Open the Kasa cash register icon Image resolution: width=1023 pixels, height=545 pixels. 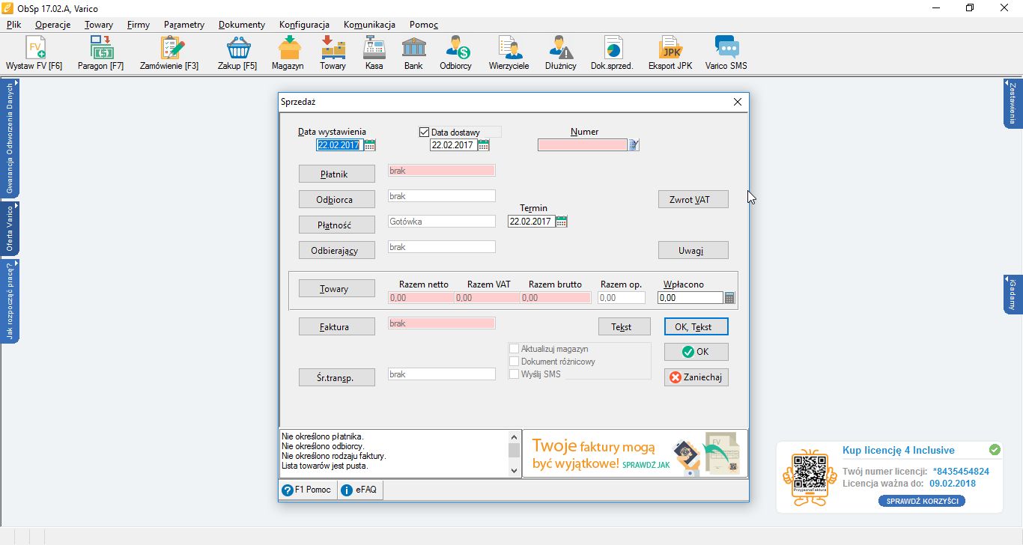[374, 53]
